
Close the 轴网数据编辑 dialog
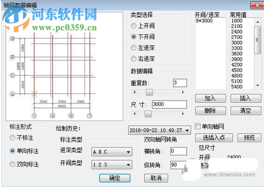pos(257,5)
